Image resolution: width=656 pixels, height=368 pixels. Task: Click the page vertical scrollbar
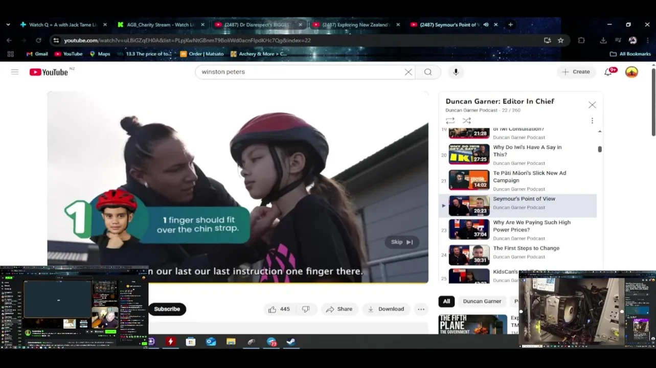[653, 102]
